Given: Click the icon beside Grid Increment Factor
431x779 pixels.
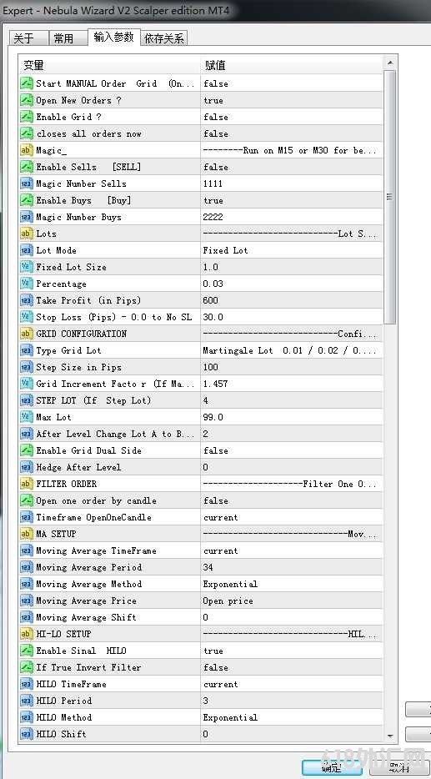Looking at the screenshot, I should [27, 384].
